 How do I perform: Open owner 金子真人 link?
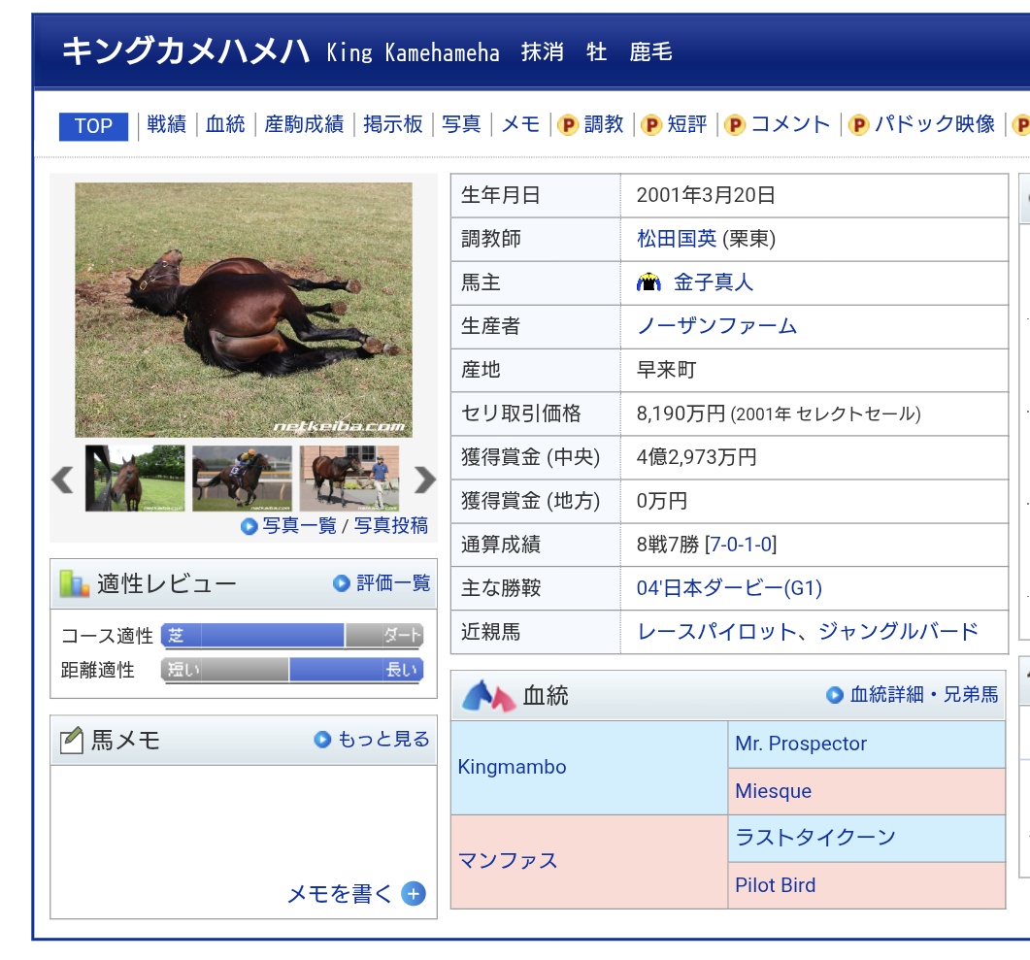tap(714, 282)
